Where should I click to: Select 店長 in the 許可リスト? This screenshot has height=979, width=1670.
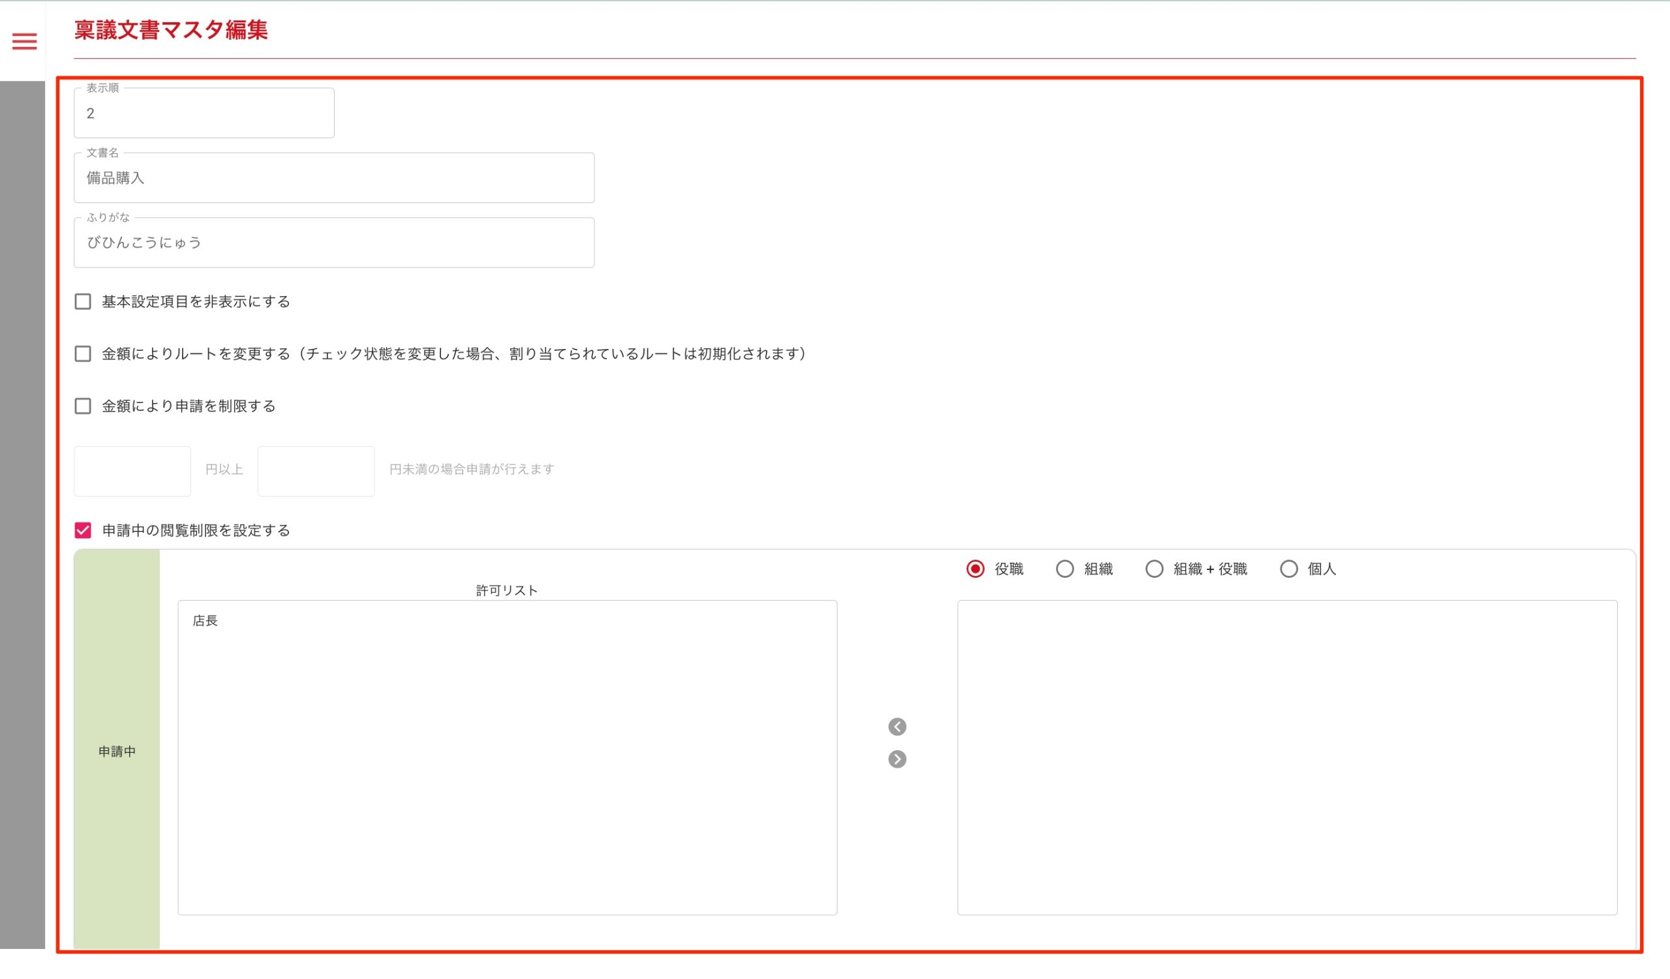[x=205, y=621]
